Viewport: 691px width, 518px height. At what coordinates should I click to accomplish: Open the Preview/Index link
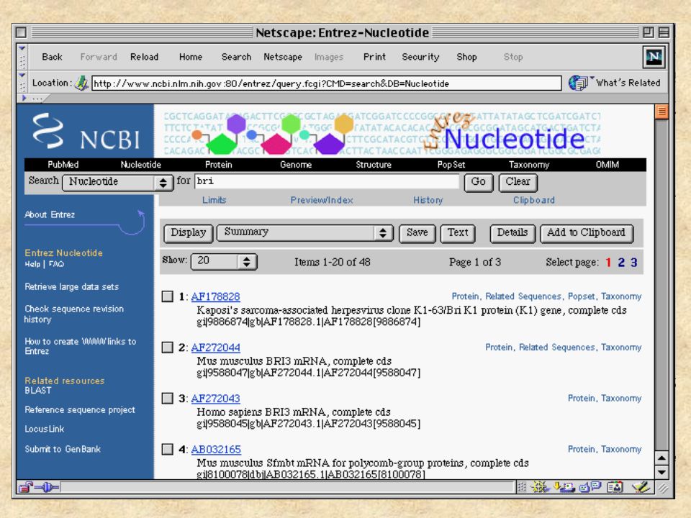pyautogui.click(x=322, y=201)
